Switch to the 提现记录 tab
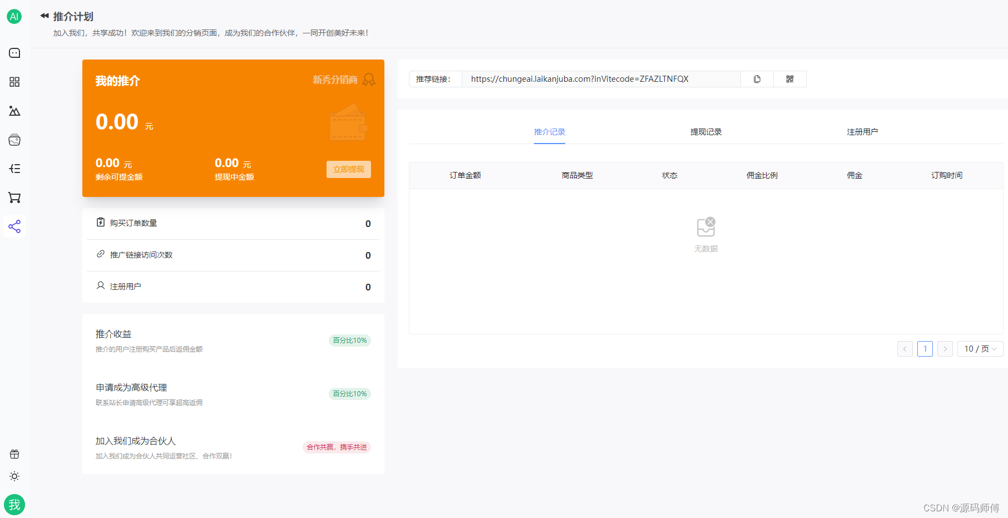The width and height of the screenshot is (1008, 518). tap(706, 132)
